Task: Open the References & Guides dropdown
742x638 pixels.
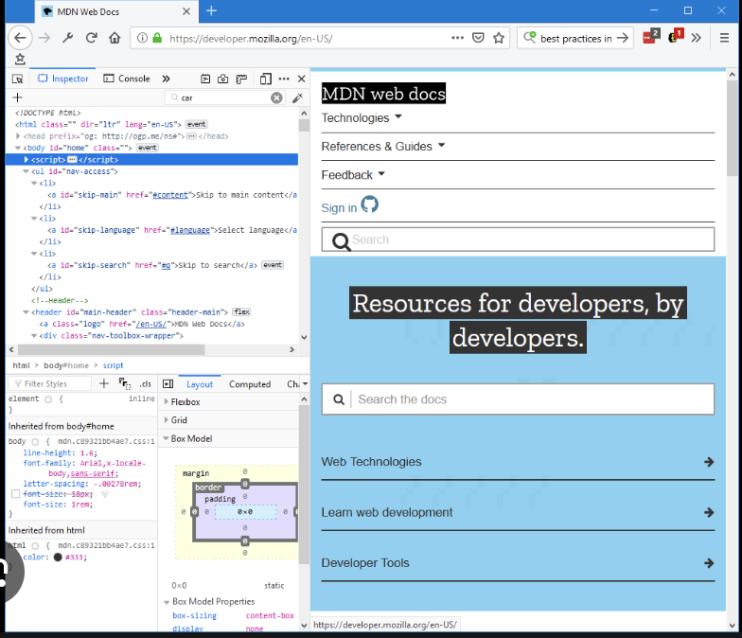Action: click(383, 146)
